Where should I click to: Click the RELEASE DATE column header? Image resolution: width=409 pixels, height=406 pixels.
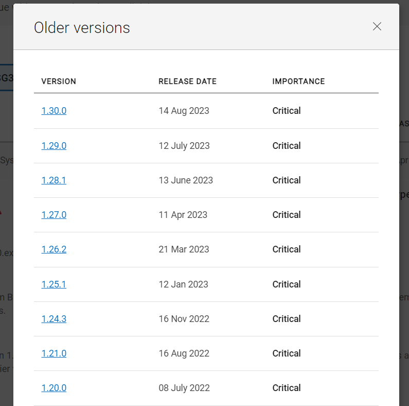point(188,81)
